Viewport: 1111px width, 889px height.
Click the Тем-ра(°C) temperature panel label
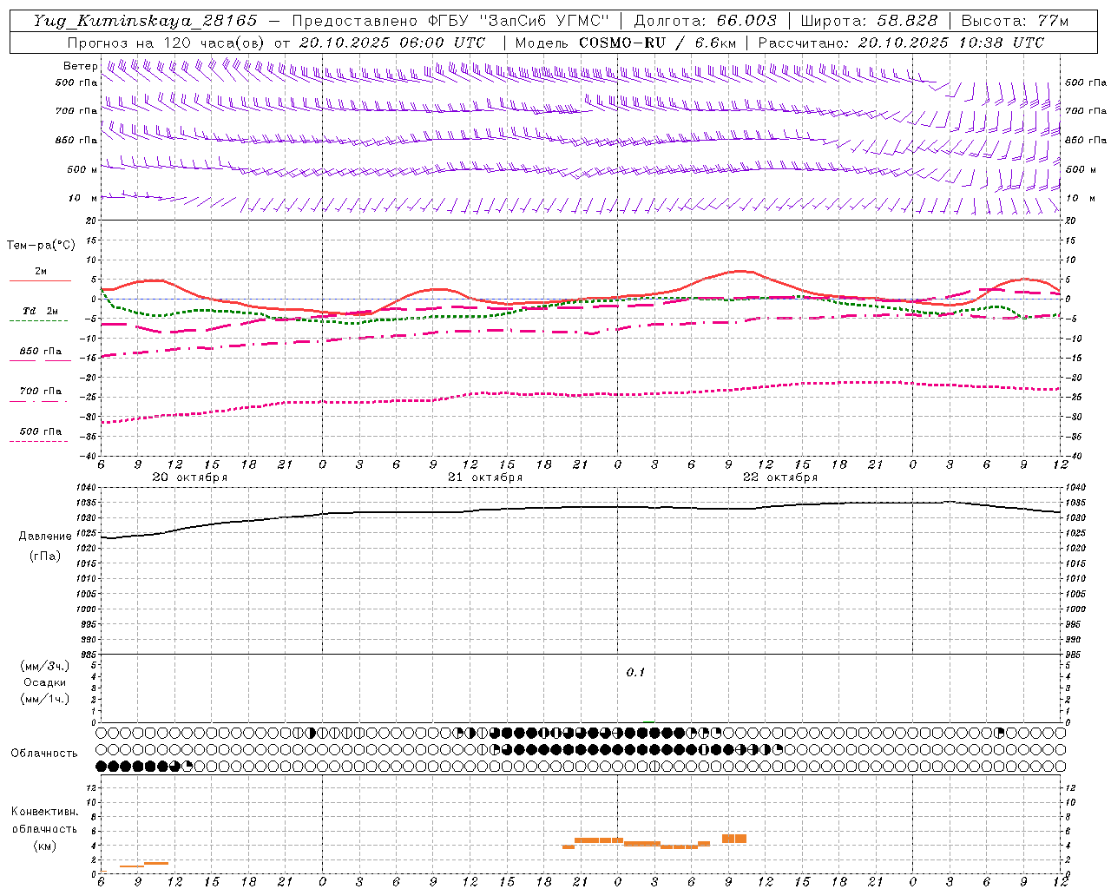coord(41,246)
